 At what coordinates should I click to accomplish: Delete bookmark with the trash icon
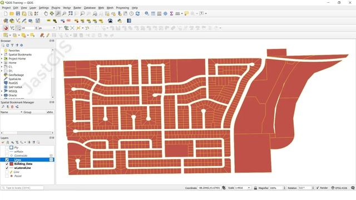coord(12,107)
